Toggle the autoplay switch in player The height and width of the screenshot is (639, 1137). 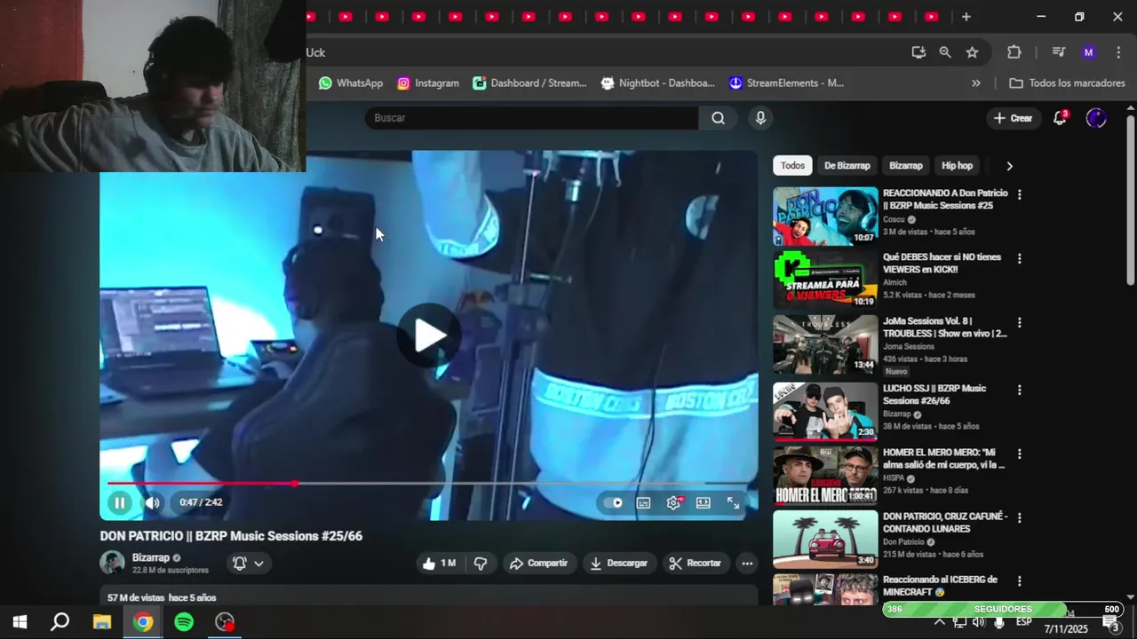click(614, 502)
